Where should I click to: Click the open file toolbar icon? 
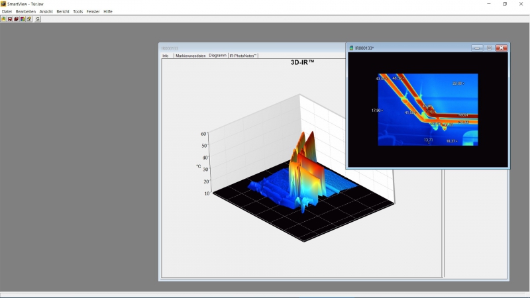pyautogui.click(x=3, y=19)
